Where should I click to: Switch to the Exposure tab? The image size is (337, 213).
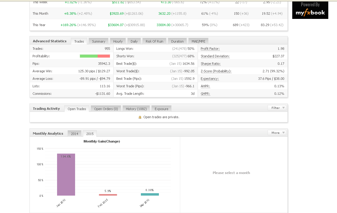point(161,109)
